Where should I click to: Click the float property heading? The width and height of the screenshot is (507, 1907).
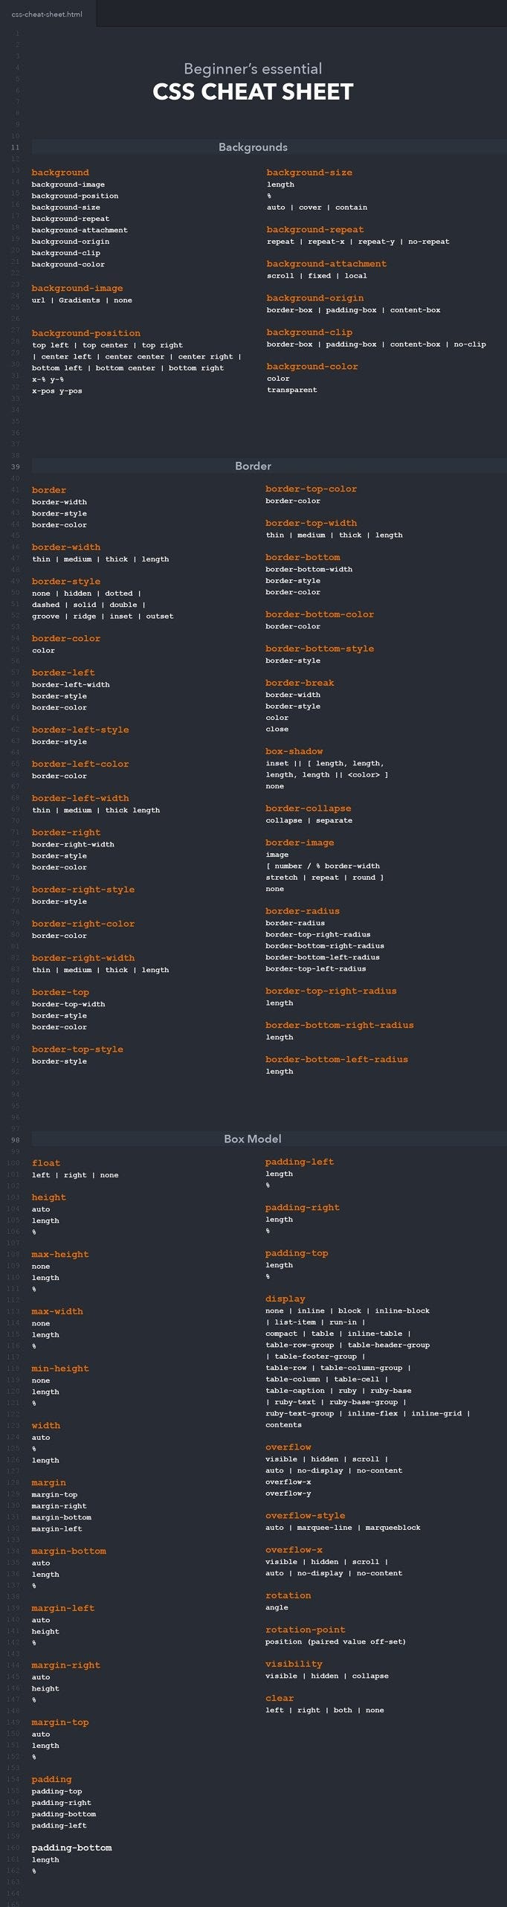[46, 1163]
